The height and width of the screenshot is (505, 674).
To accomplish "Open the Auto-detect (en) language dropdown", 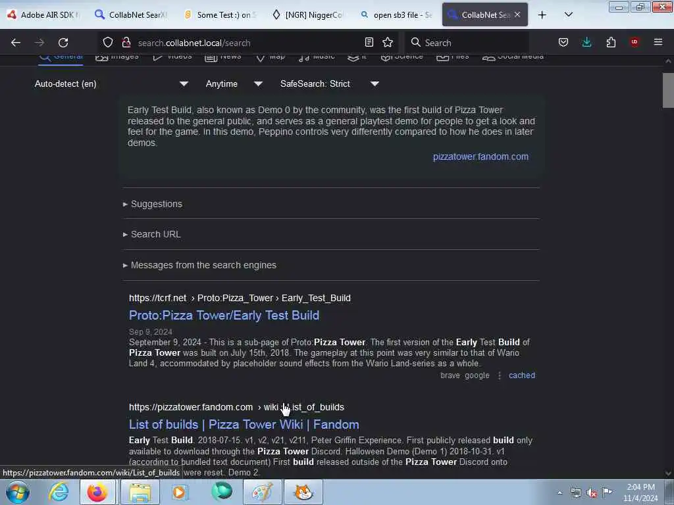I will pyautogui.click(x=111, y=84).
